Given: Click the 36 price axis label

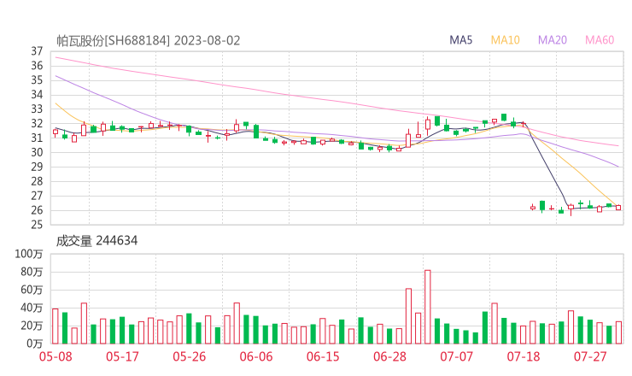Looking at the screenshot, I should point(37,66).
